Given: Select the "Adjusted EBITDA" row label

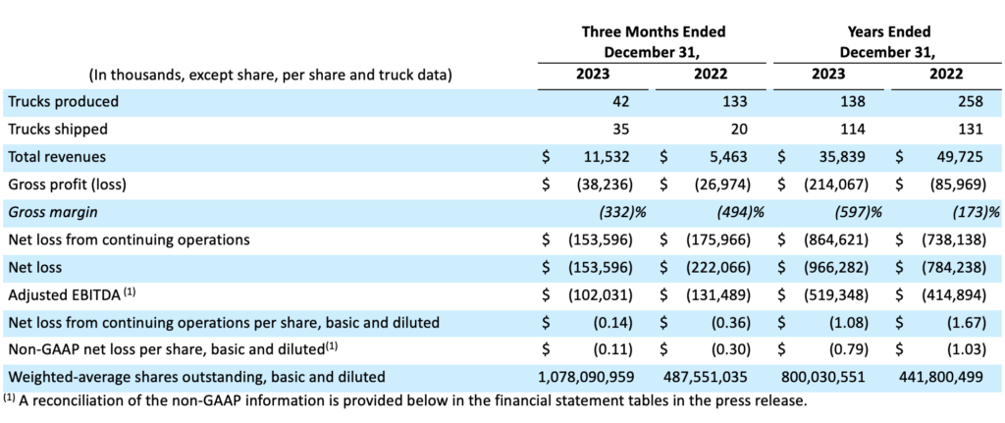Looking at the screenshot, I should pyautogui.click(x=64, y=293).
